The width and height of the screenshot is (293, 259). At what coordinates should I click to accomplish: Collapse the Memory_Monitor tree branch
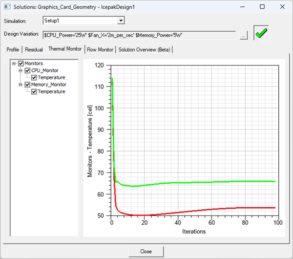[x=21, y=85]
